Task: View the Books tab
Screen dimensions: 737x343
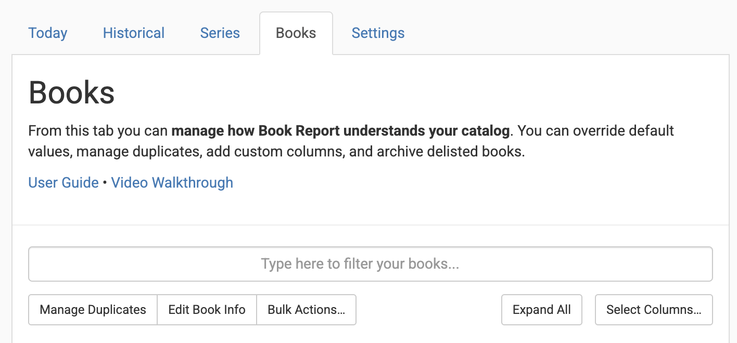Action: (x=296, y=33)
